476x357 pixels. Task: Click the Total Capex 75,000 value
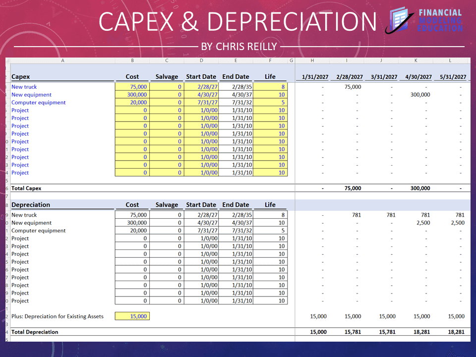click(353, 188)
